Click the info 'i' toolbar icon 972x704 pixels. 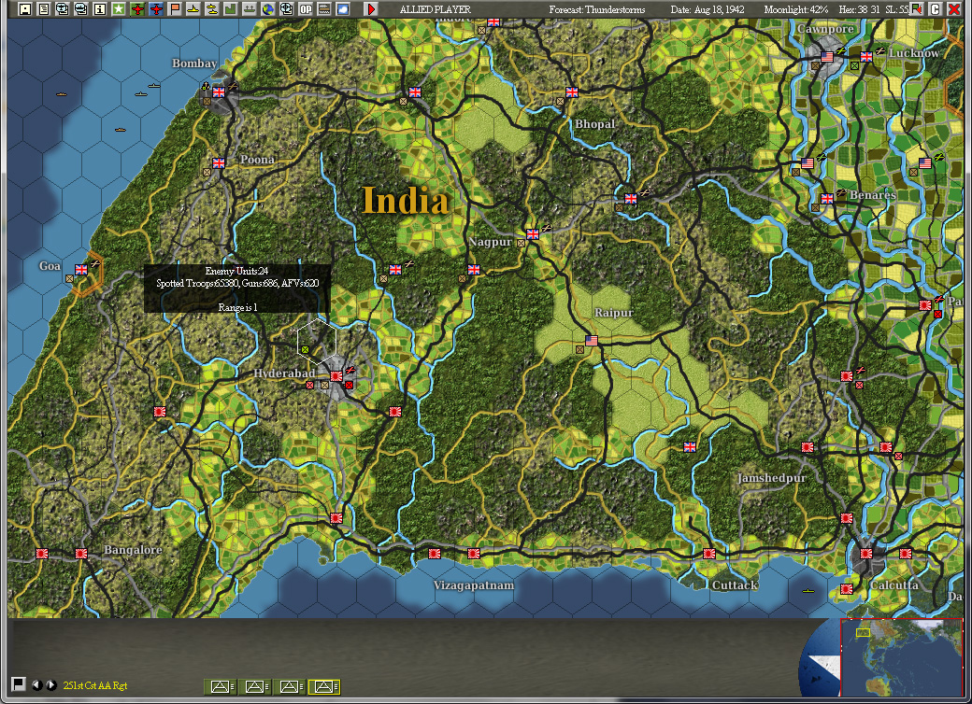[99, 9]
